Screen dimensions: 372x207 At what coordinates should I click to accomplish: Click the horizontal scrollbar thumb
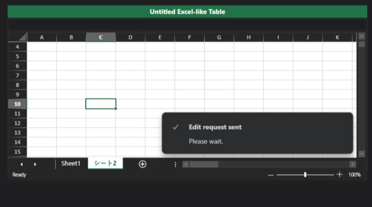coord(204,164)
